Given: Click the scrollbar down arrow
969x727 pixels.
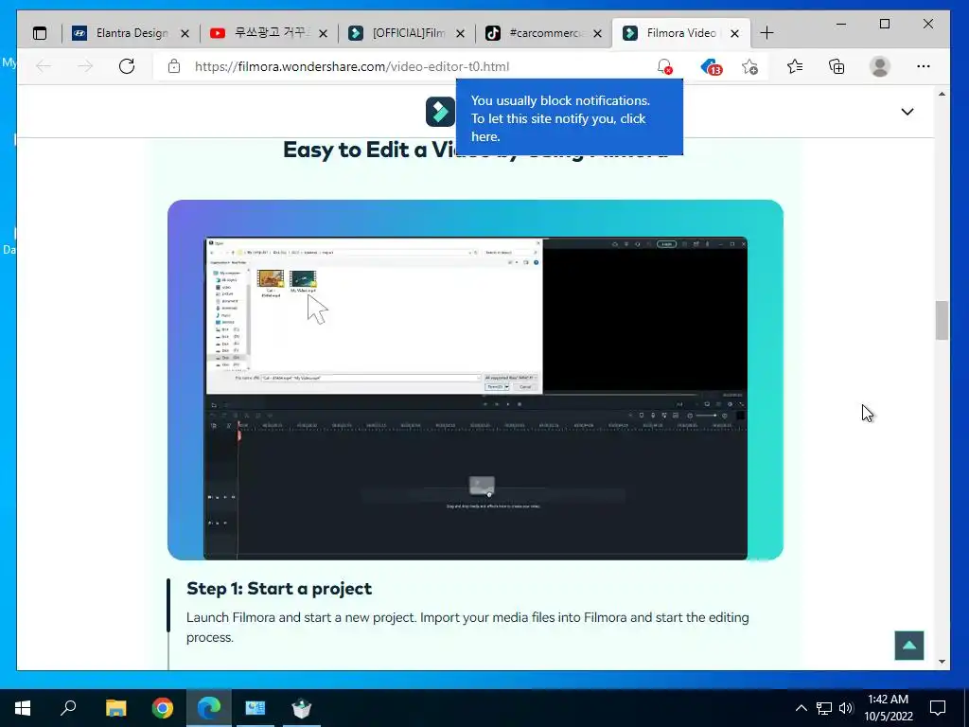Looking at the screenshot, I should (x=942, y=662).
